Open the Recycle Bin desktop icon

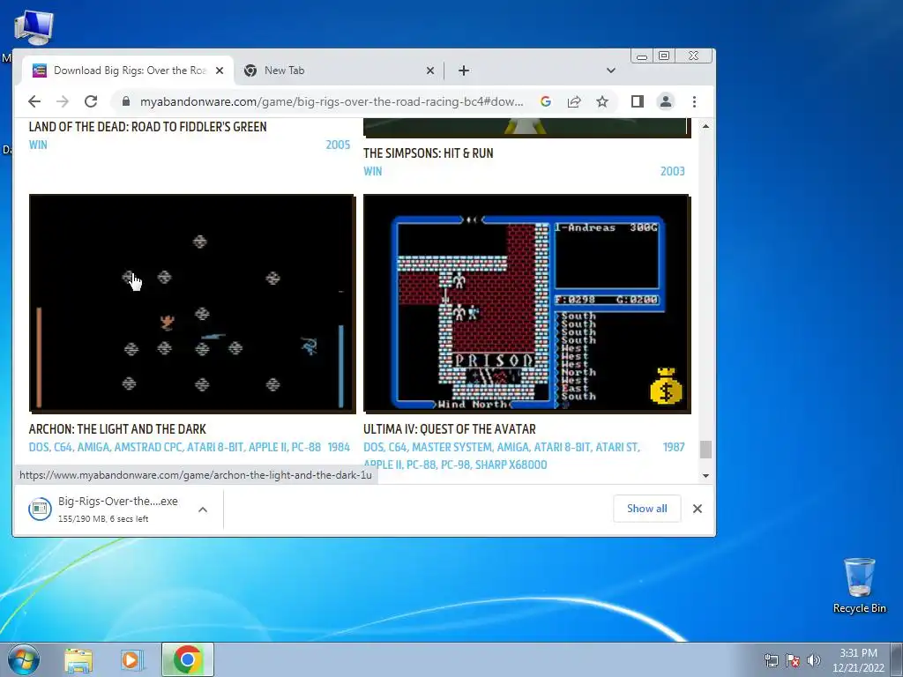(859, 585)
